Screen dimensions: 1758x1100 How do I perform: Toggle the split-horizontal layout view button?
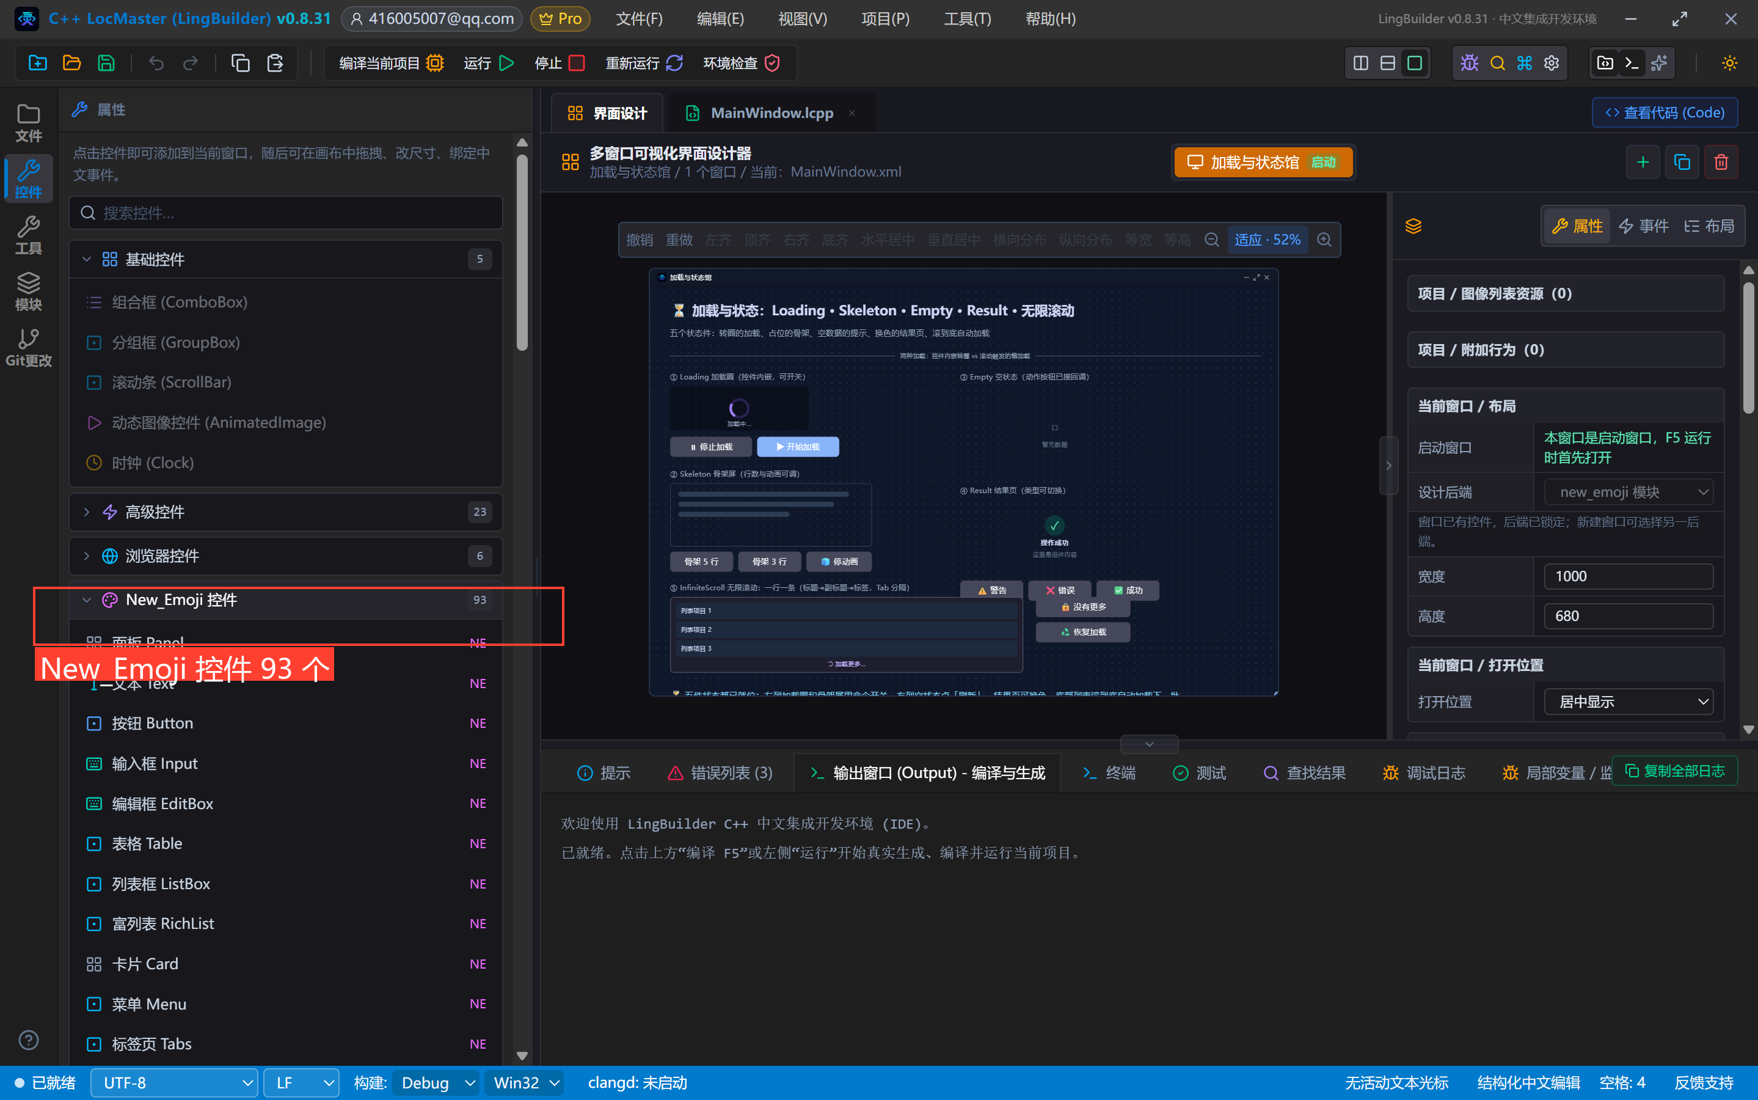(x=1387, y=64)
